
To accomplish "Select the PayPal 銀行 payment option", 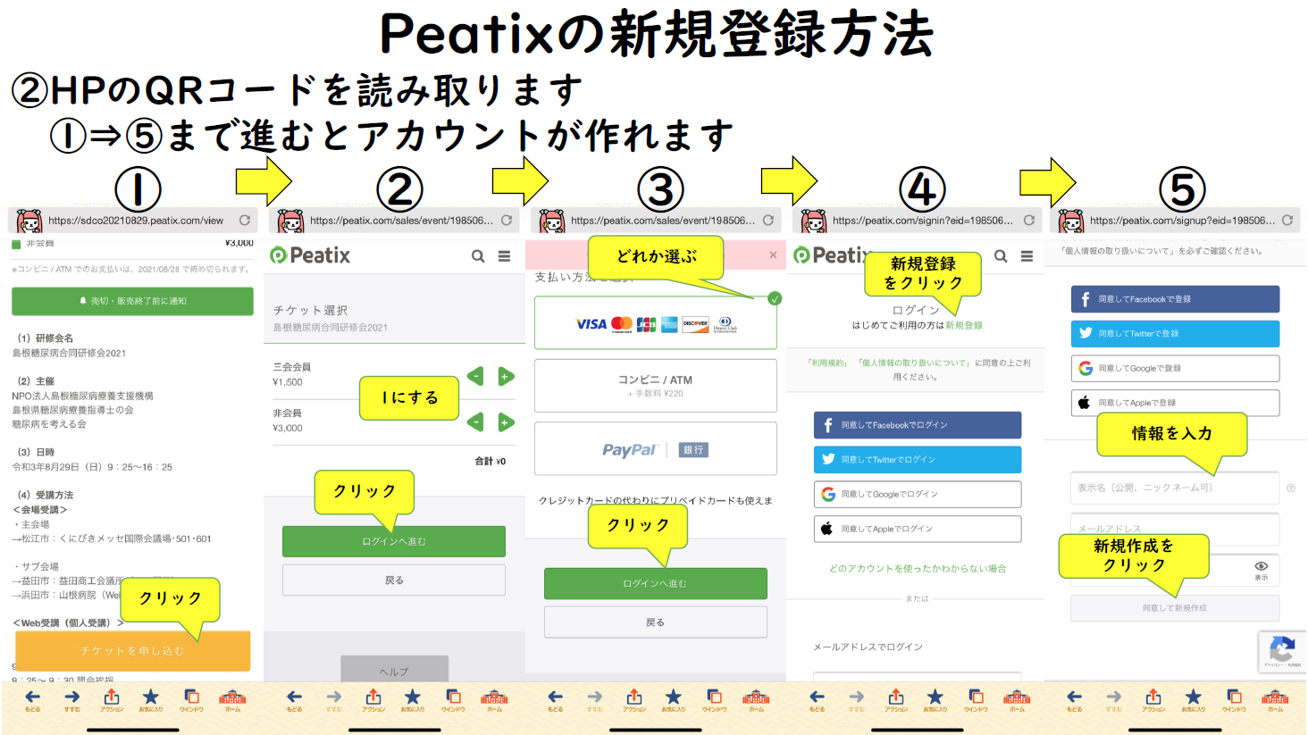I will coord(656,449).
